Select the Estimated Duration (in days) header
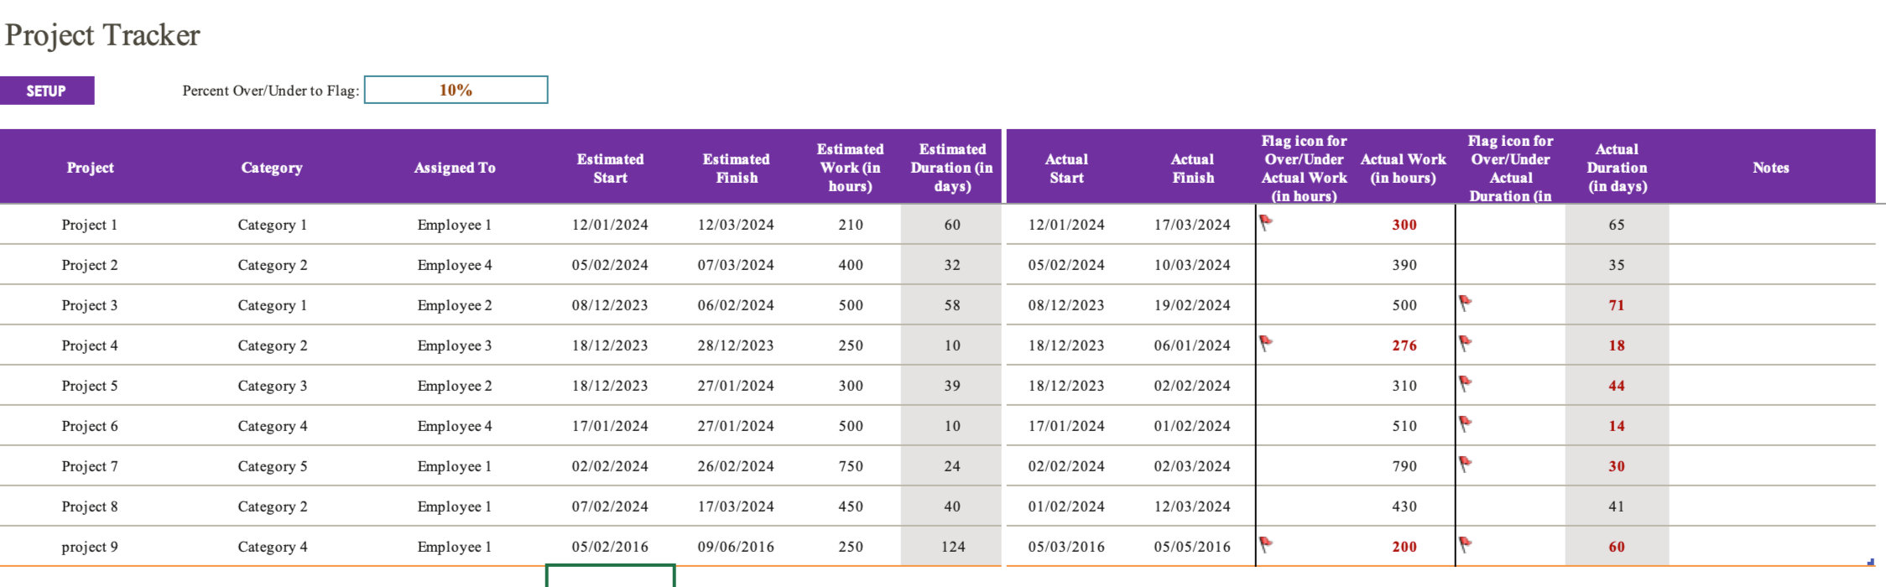Viewport: 1886px width, 587px height. click(x=952, y=168)
